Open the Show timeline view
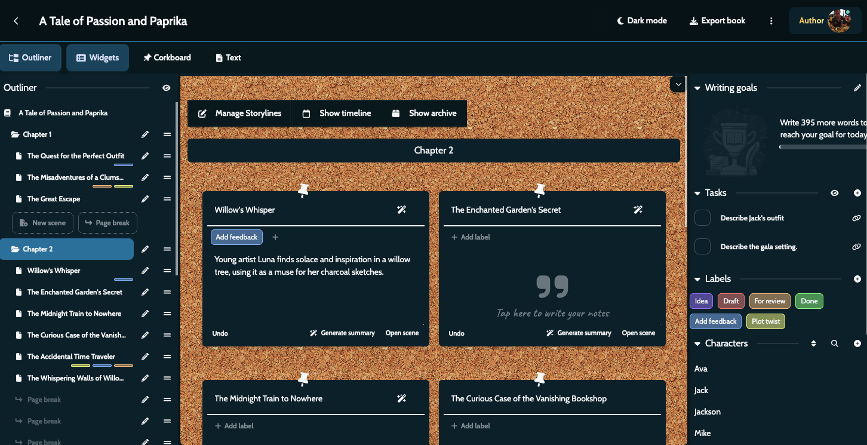 [336, 113]
